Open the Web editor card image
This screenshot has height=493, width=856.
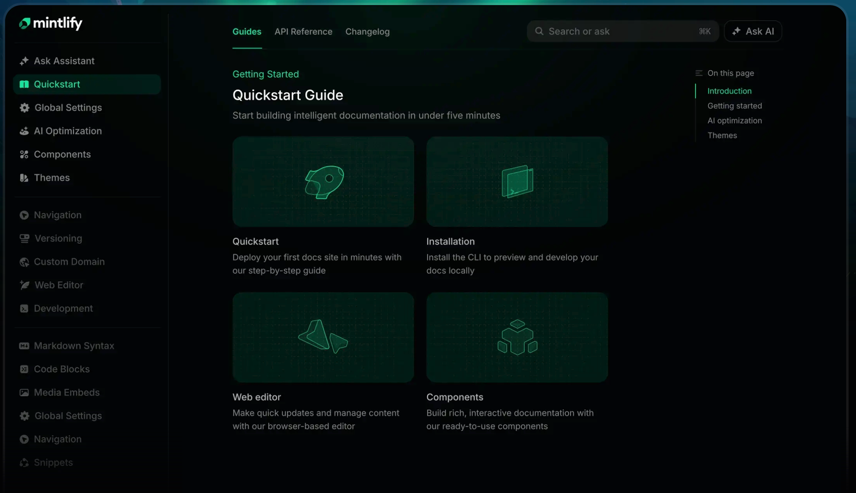click(323, 337)
